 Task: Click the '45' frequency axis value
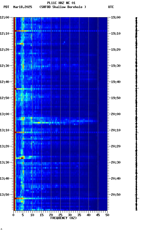tap(98, 215)
